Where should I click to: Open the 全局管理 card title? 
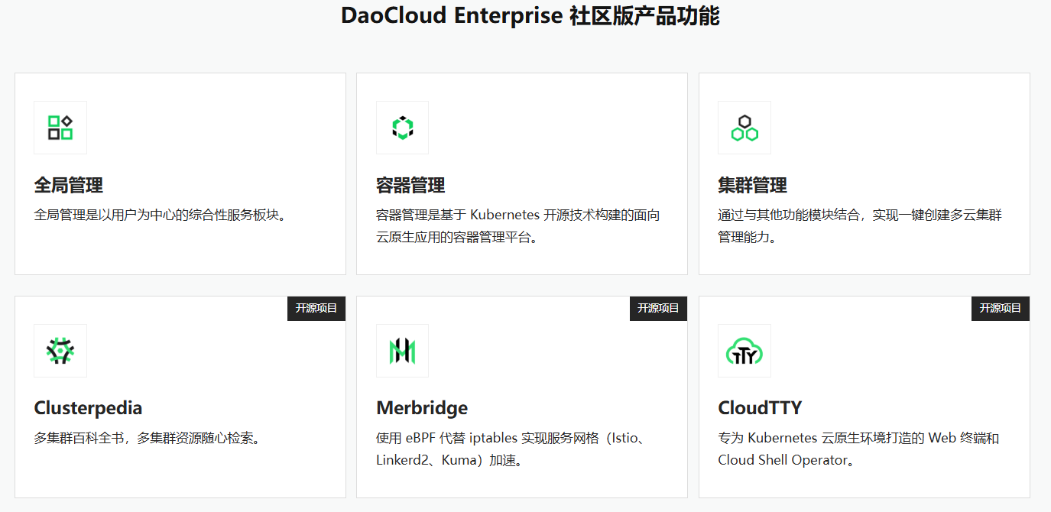click(x=69, y=185)
